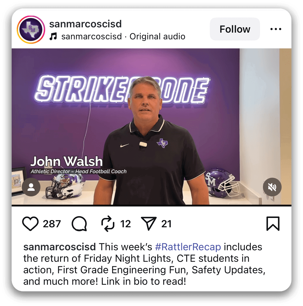Unmute the video with speaker icon

point(272,187)
